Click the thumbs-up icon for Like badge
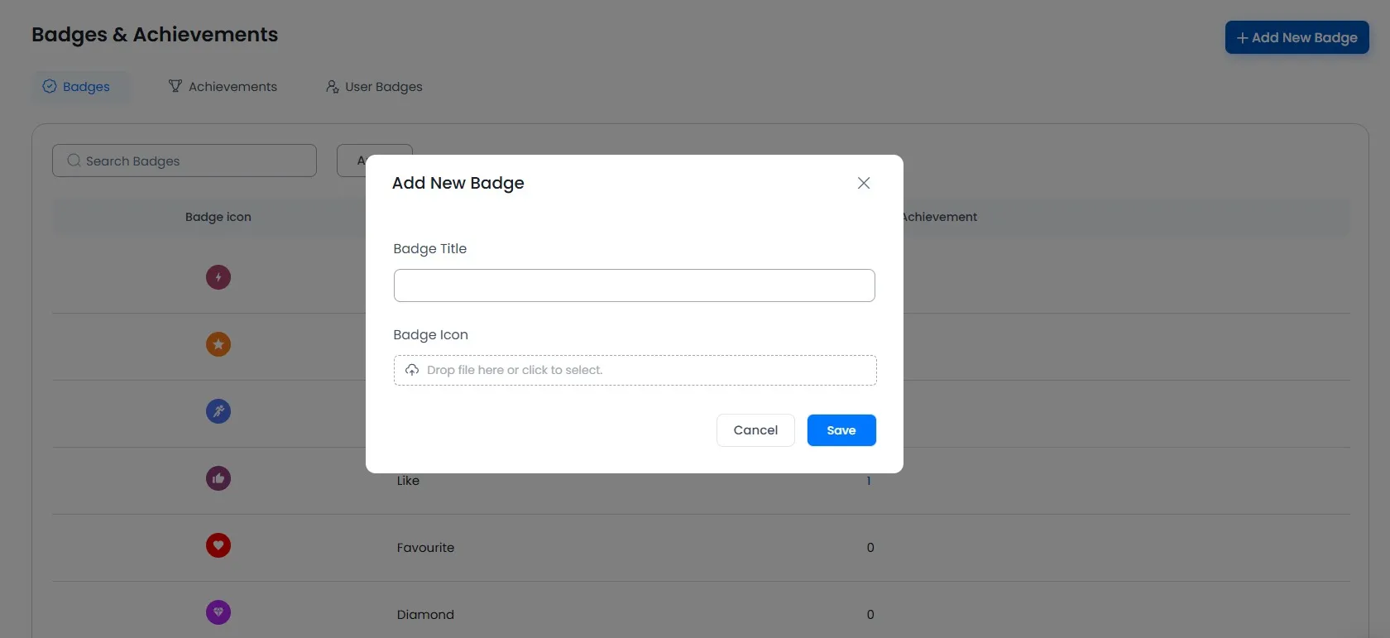The width and height of the screenshot is (1390, 638). tap(218, 478)
